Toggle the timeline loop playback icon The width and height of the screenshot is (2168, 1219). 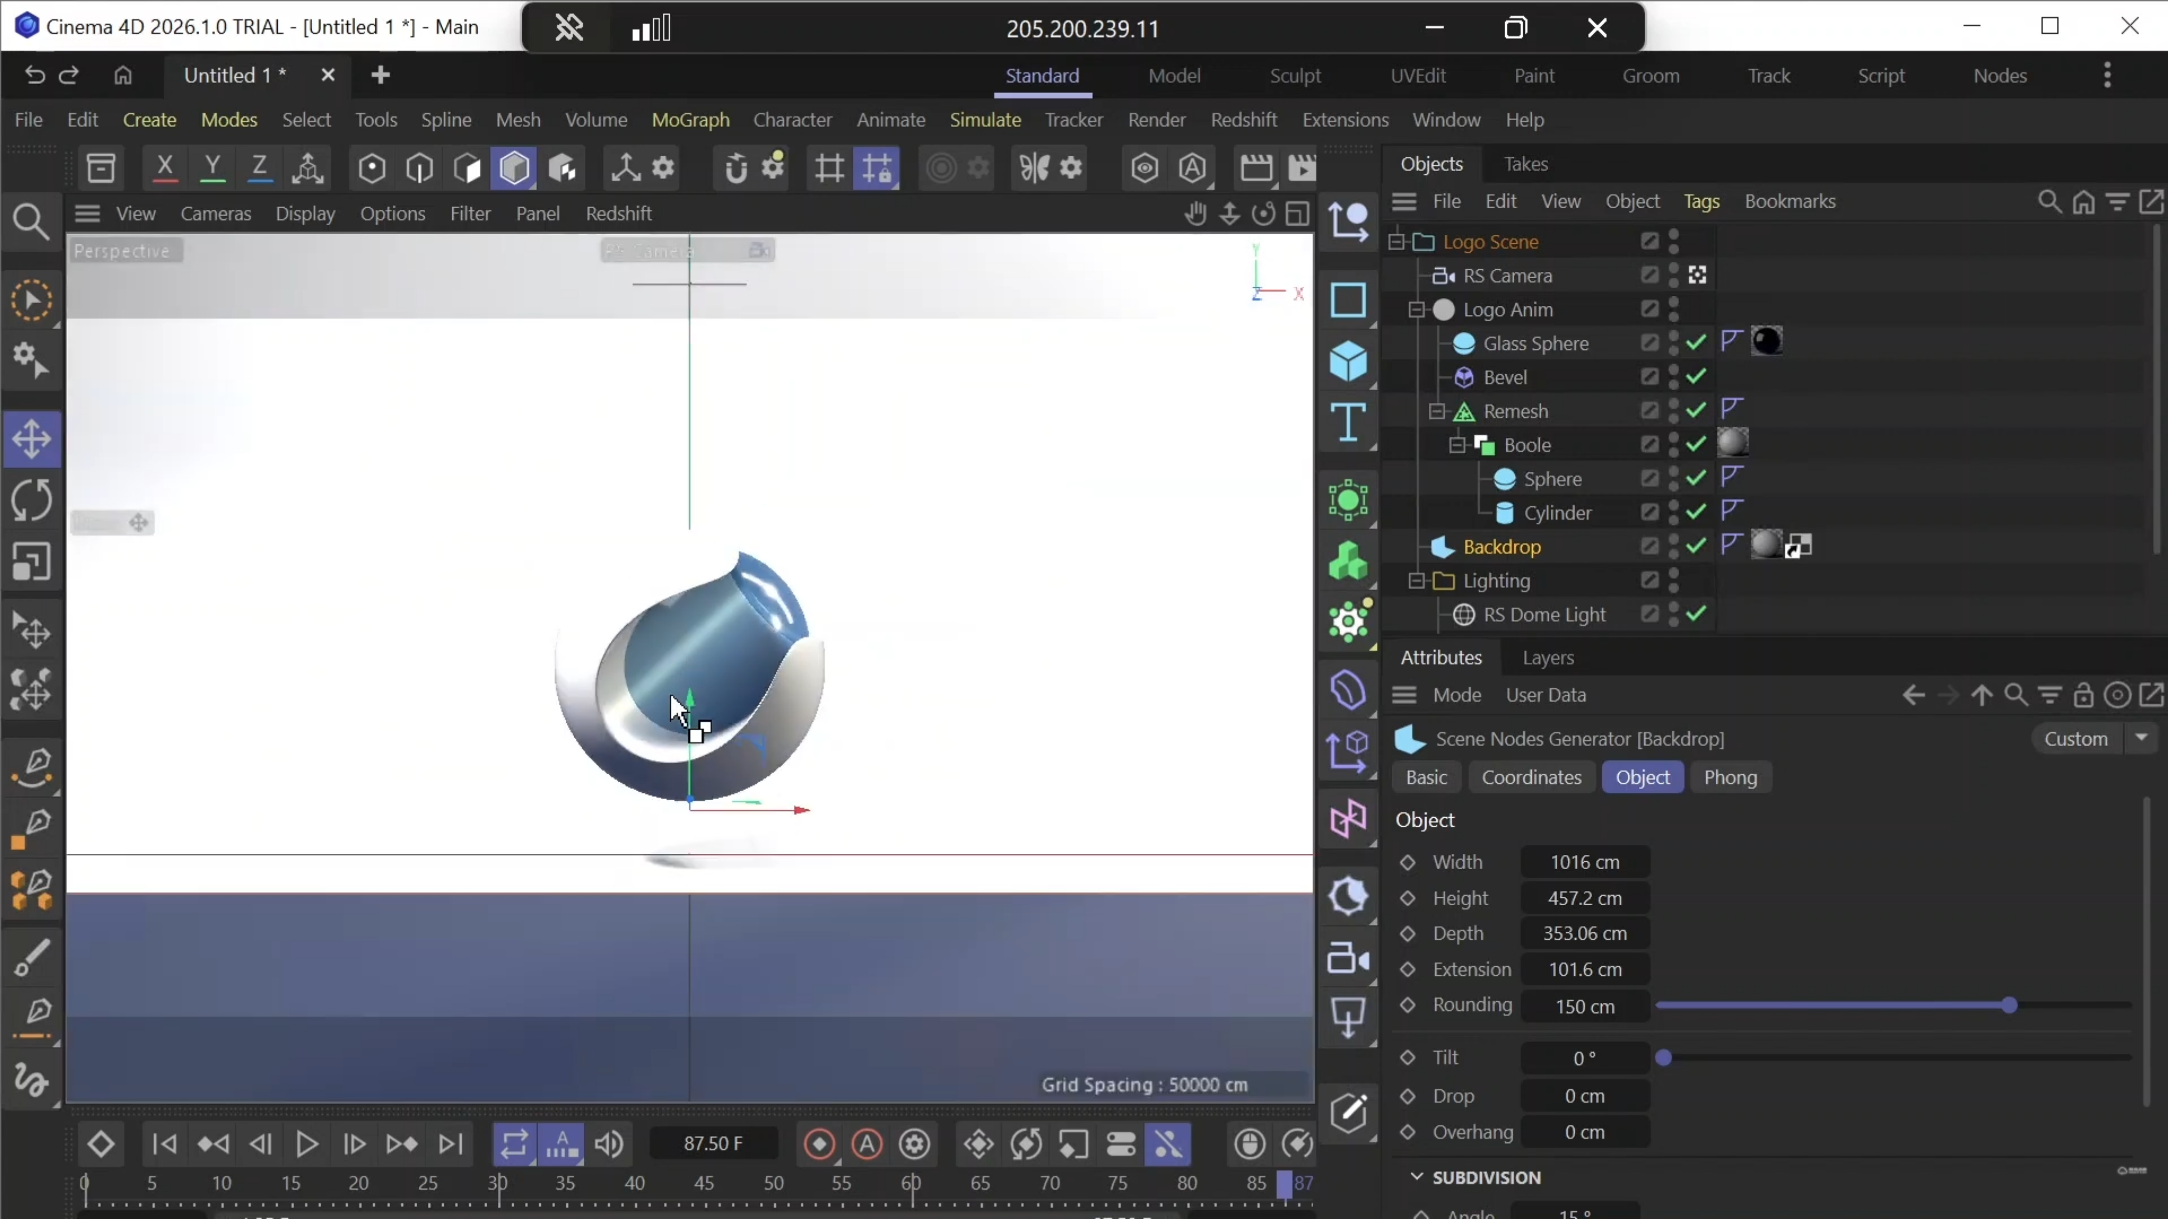(x=514, y=1144)
